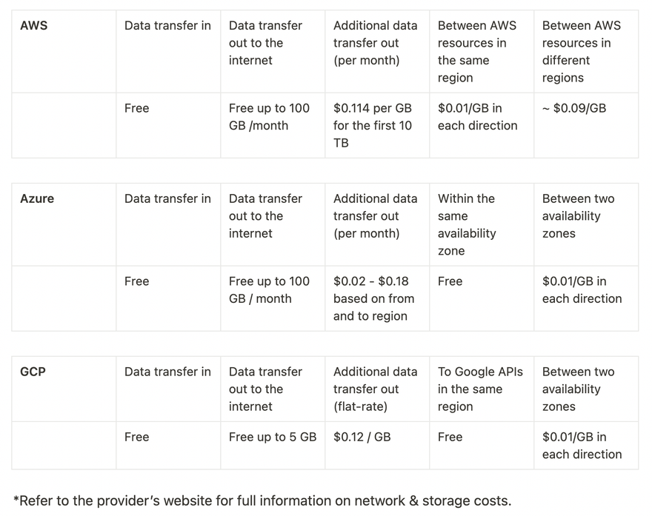Click AWS 'Between AWS resources in different regions' header
Viewport: 652px width, 516px height.
[x=586, y=52]
